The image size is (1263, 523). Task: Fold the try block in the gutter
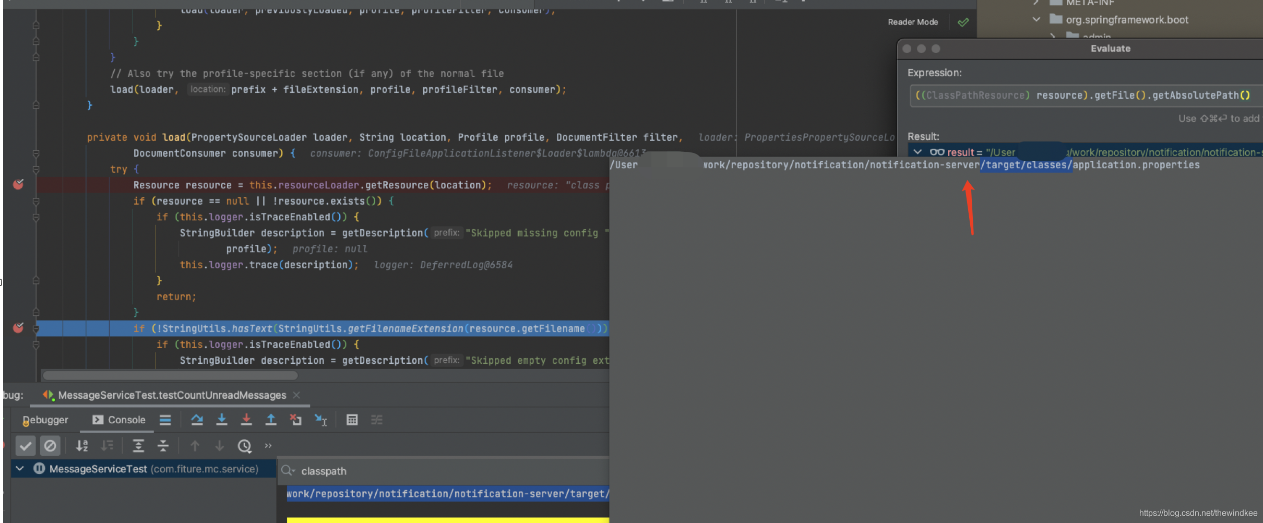click(36, 169)
